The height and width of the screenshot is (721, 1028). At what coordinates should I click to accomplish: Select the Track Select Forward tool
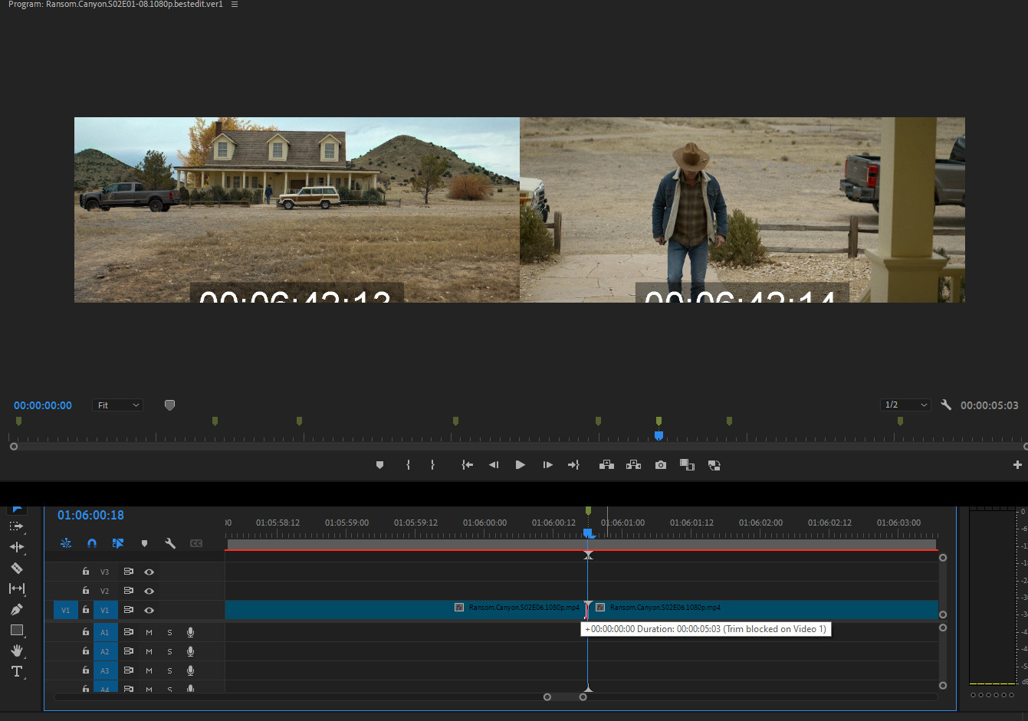point(16,526)
